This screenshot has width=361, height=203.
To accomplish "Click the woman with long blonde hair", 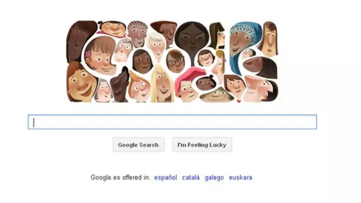I will (162, 84).
